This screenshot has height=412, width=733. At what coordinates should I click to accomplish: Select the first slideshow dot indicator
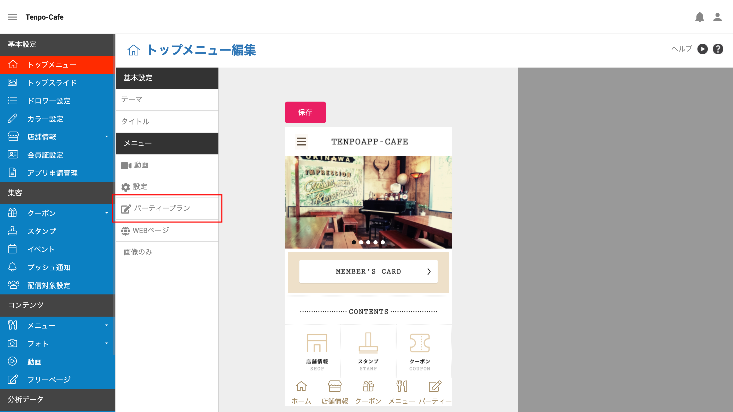(354, 242)
